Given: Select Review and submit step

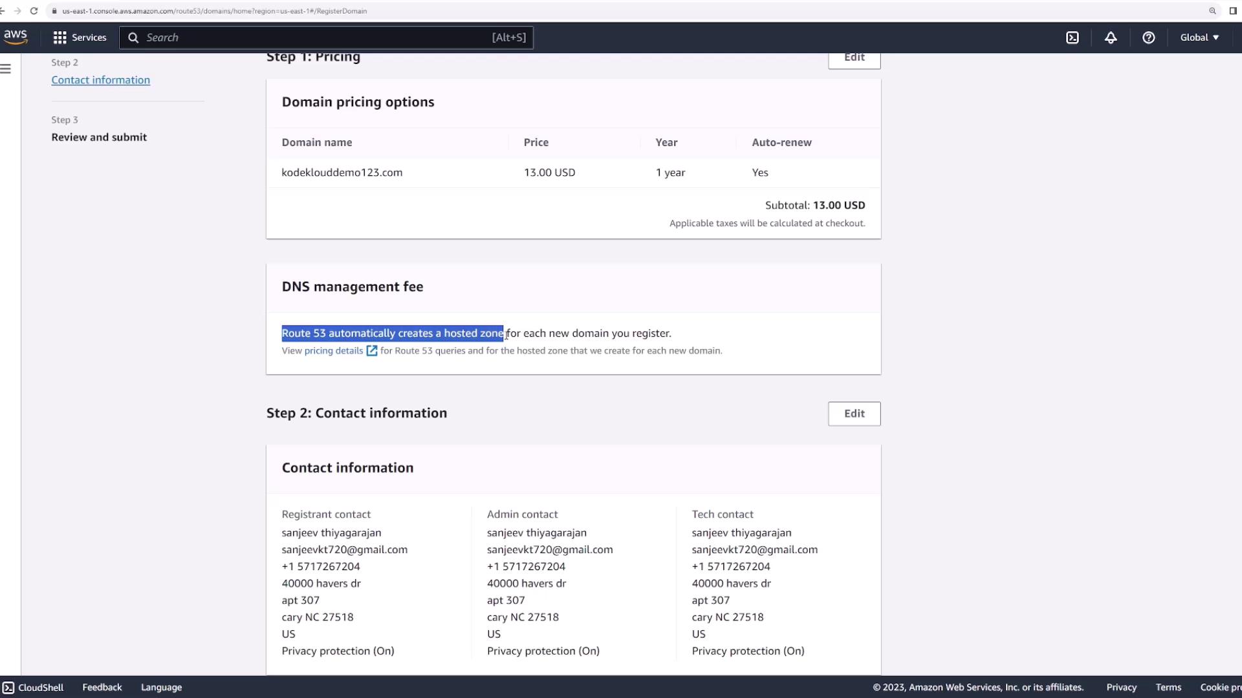Looking at the screenshot, I should (99, 137).
